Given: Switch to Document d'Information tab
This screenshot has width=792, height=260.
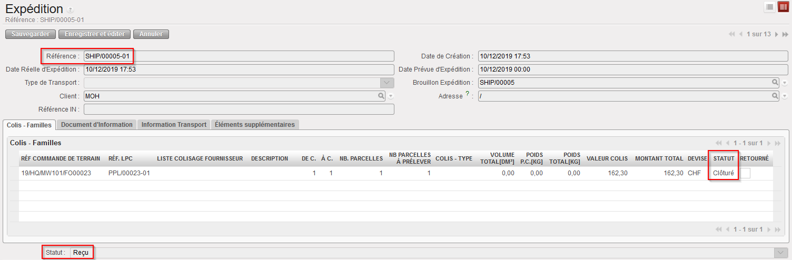Looking at the screenshot, I should tap(96, 125).
